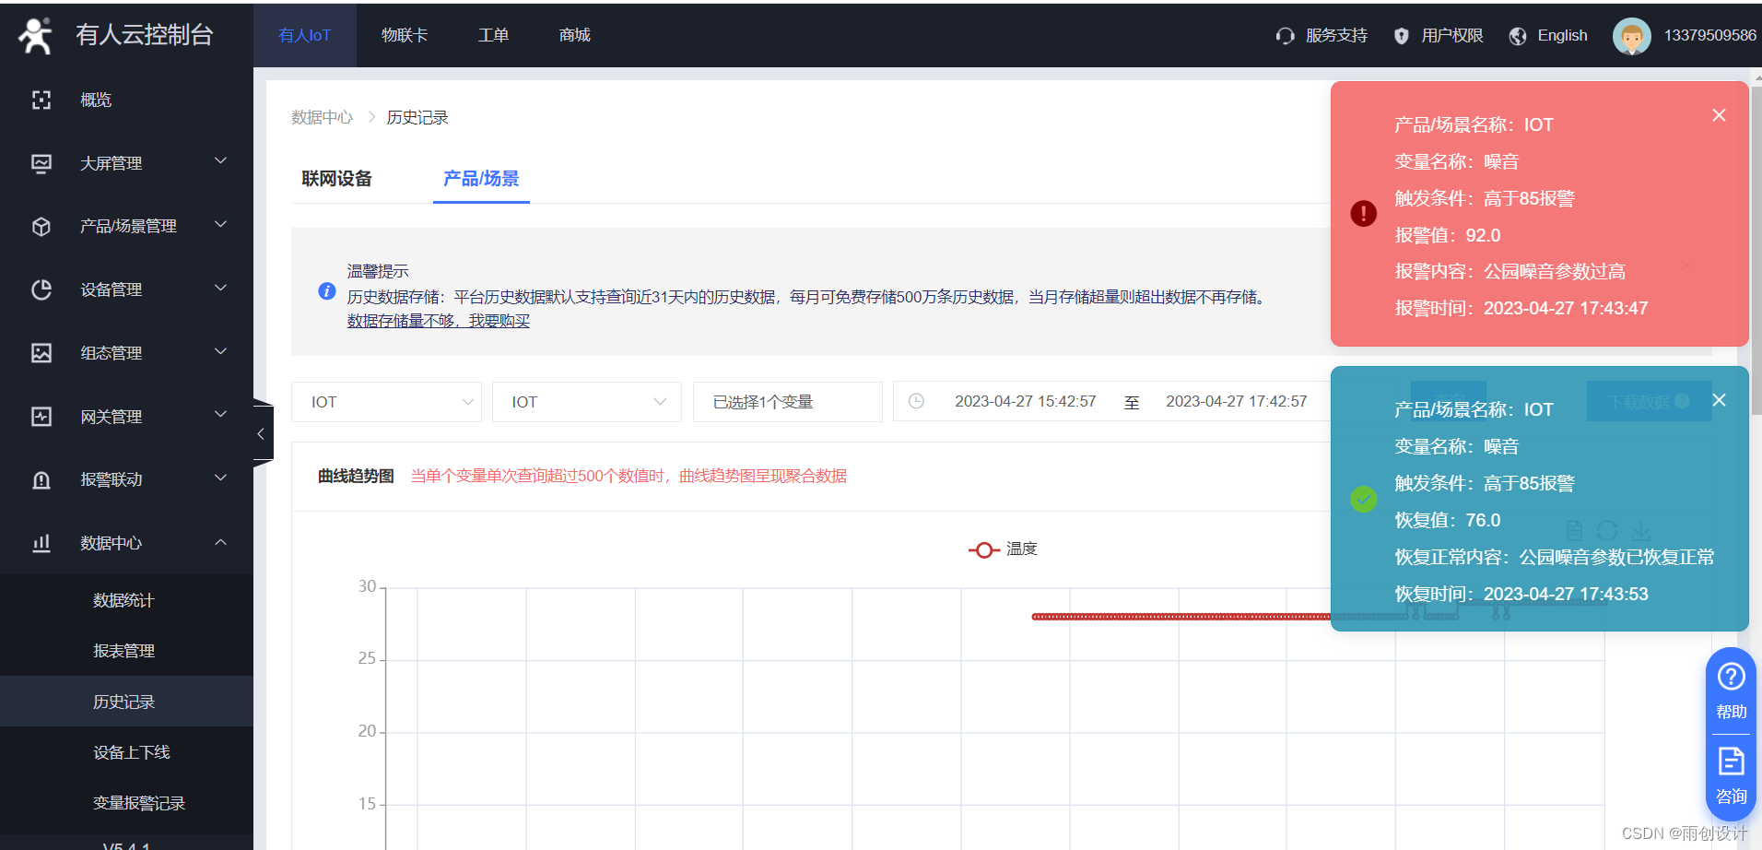Click the red alarm exclamation icon
This screenshot has width=1762, height=850.
(1363, 213)
